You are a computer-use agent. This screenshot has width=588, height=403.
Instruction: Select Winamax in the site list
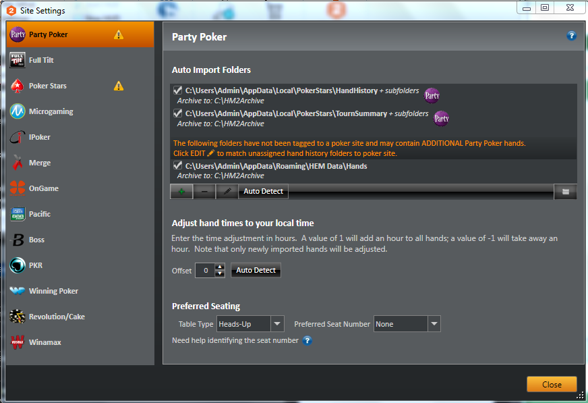80,342
